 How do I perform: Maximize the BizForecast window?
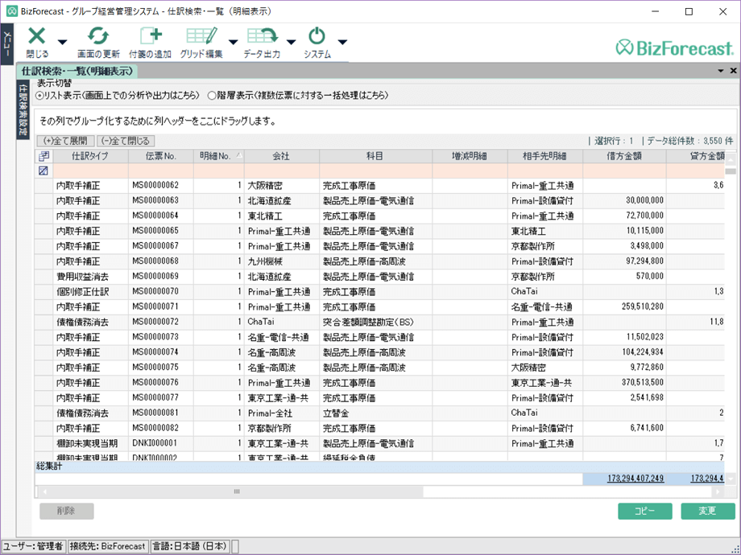click(689, 12)
